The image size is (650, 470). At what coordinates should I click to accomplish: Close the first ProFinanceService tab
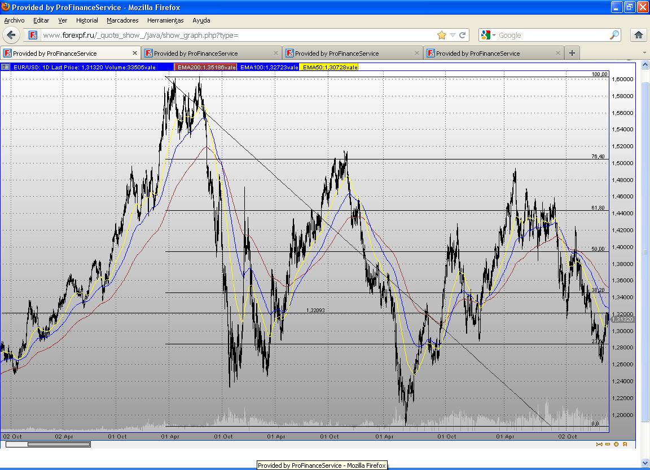coord(135,53)
